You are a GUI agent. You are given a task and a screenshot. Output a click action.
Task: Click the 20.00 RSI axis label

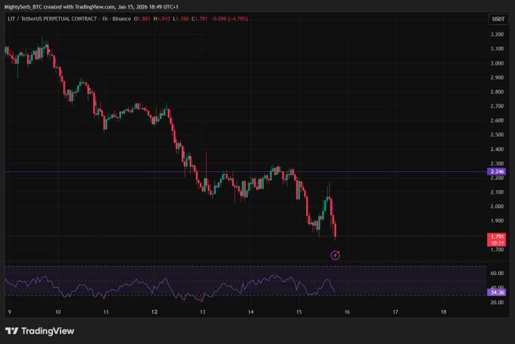click(x=497, y=302)
